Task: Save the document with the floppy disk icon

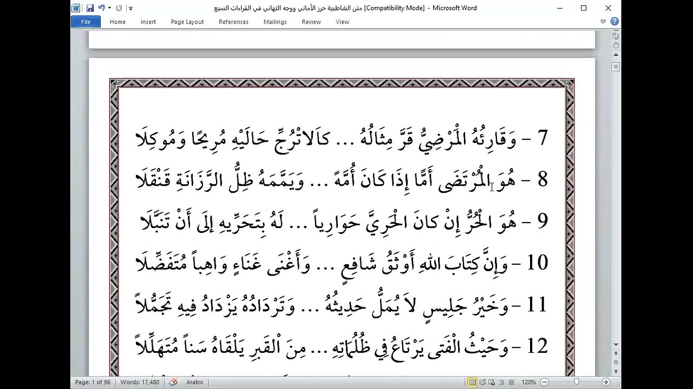Action: 90,8
